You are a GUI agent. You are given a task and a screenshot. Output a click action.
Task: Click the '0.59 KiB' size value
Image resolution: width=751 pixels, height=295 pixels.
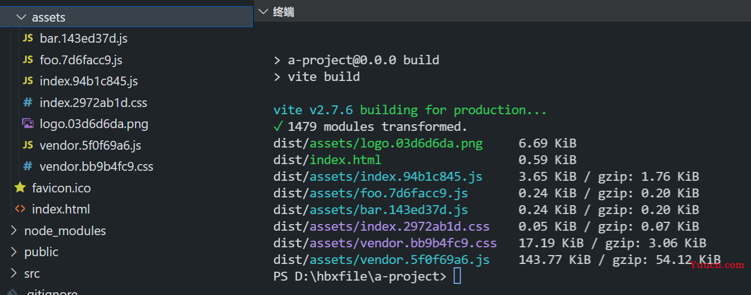click(548, 160)
